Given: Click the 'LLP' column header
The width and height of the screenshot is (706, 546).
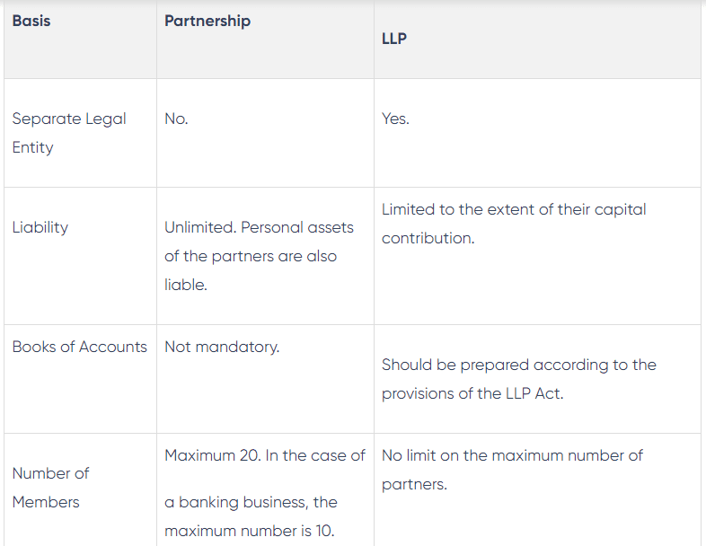Looking at the screenshot, I should tap(394, 40).
